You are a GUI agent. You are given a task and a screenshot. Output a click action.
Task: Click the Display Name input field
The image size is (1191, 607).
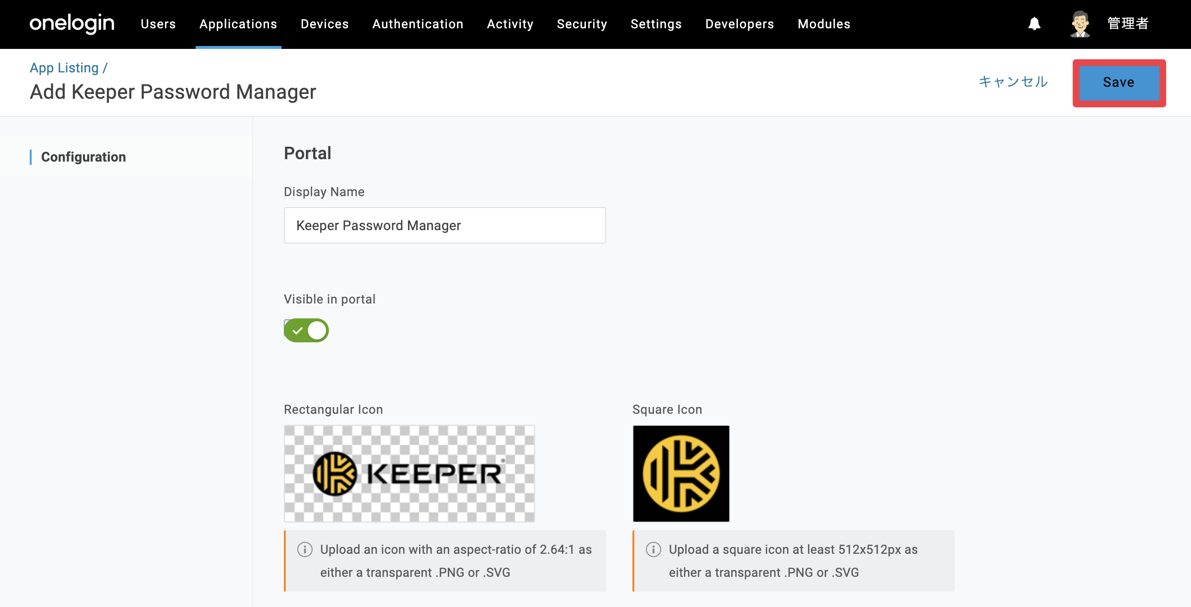(x=444, y=225)
